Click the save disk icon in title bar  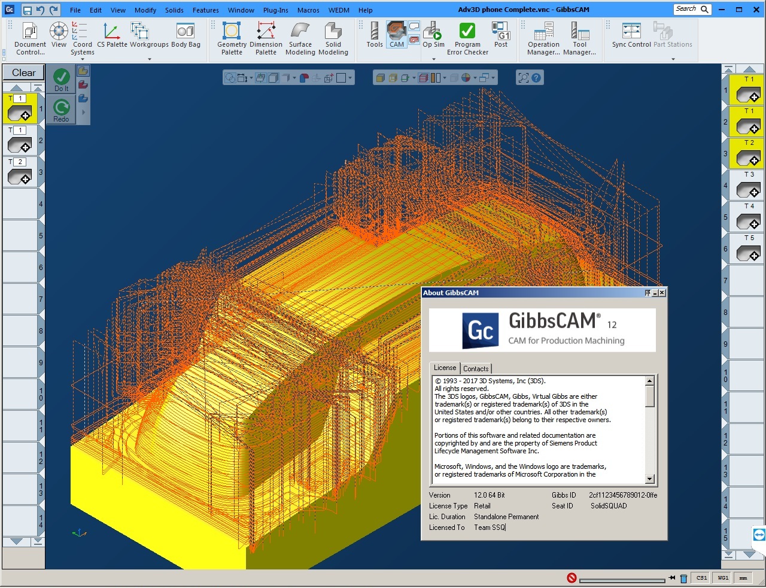pos(27,10)
